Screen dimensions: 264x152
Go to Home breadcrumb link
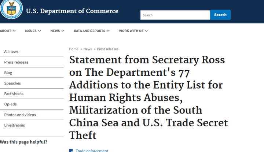(74, 49)
